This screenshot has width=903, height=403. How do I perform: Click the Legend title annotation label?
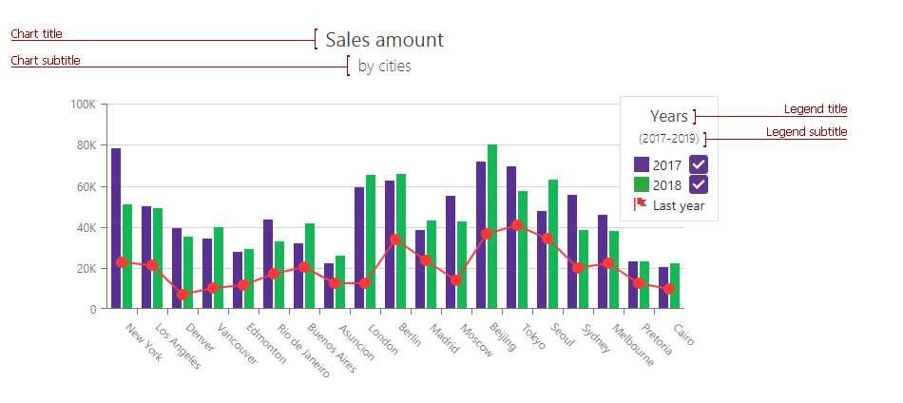(815, 109)
